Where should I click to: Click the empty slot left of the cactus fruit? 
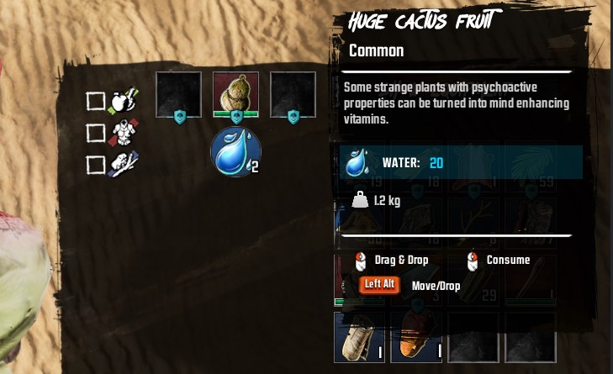point(178,94)
